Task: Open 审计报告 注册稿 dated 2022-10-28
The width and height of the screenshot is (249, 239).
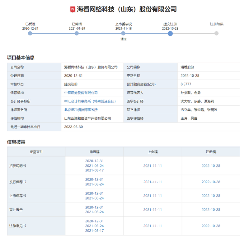Action: pyautogui.click(x=211, y=210)
